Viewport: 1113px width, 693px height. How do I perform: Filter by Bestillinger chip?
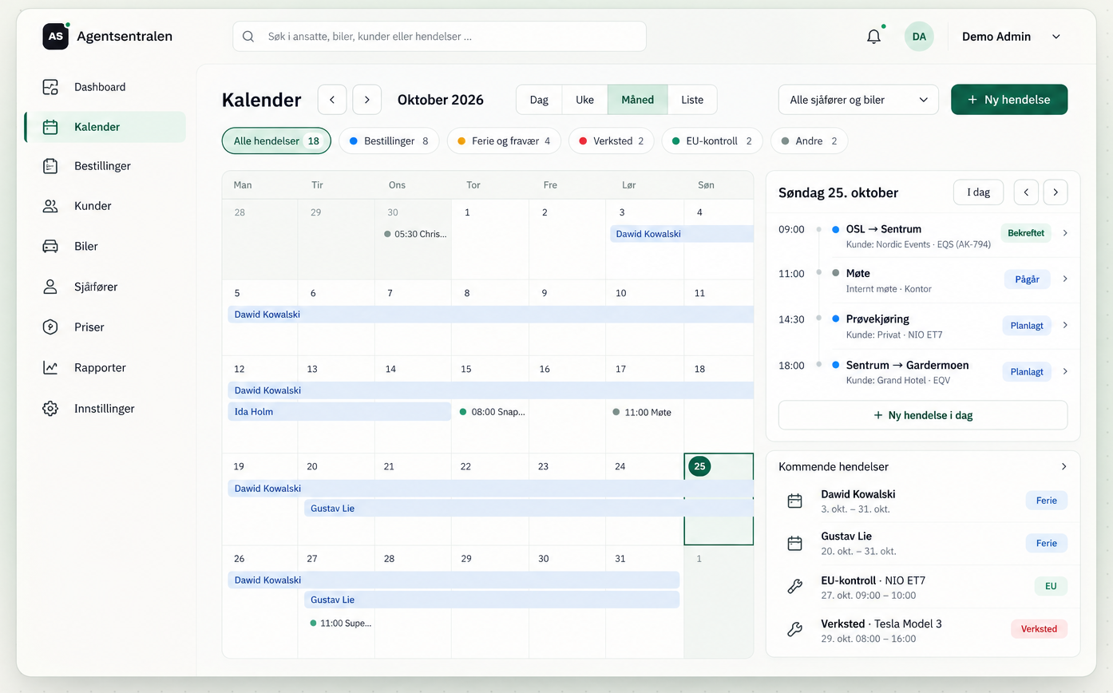click(x=389, y=141)
